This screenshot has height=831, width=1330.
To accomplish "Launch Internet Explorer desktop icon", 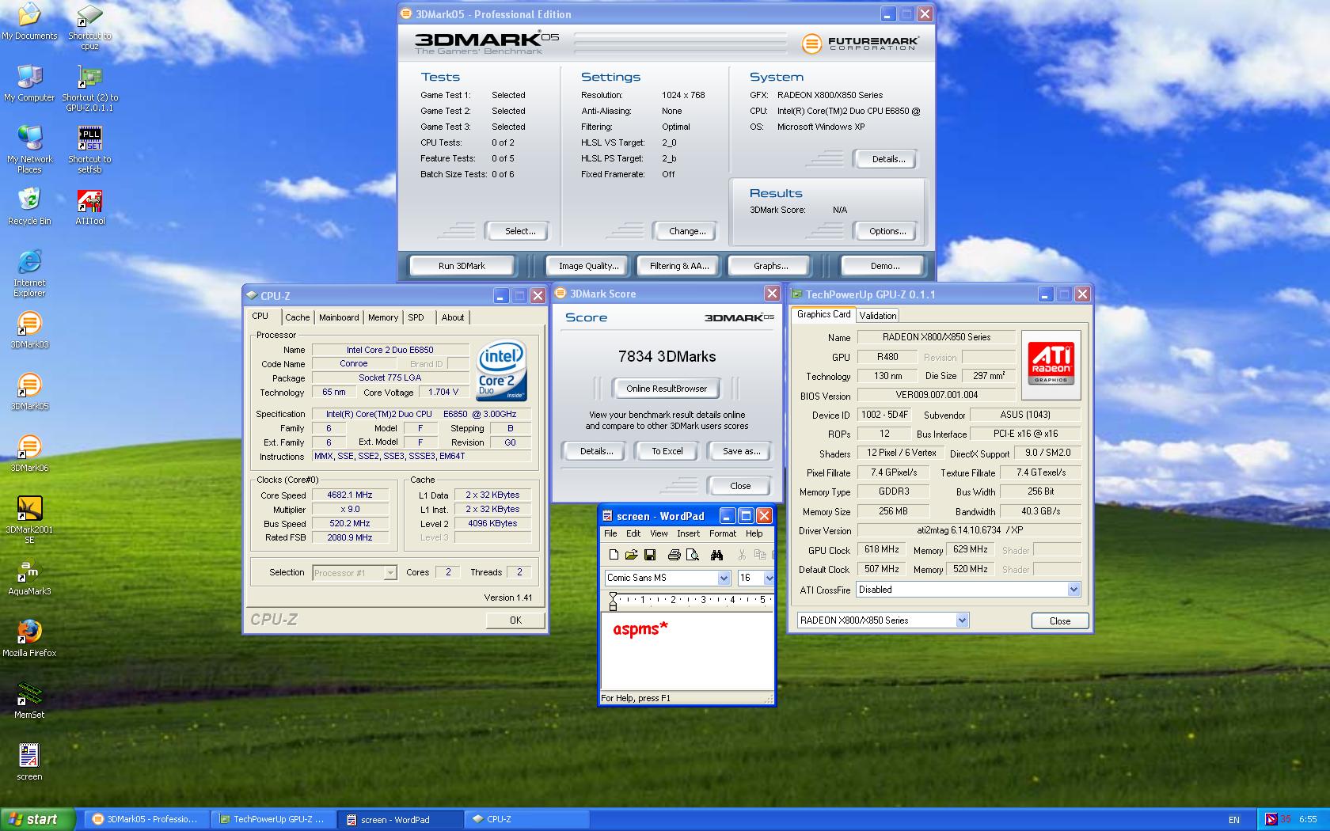I will click(29, 273).
